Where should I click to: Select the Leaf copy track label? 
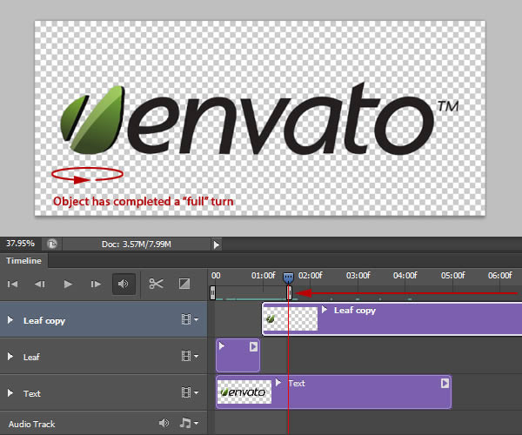(x=44, y=321)
